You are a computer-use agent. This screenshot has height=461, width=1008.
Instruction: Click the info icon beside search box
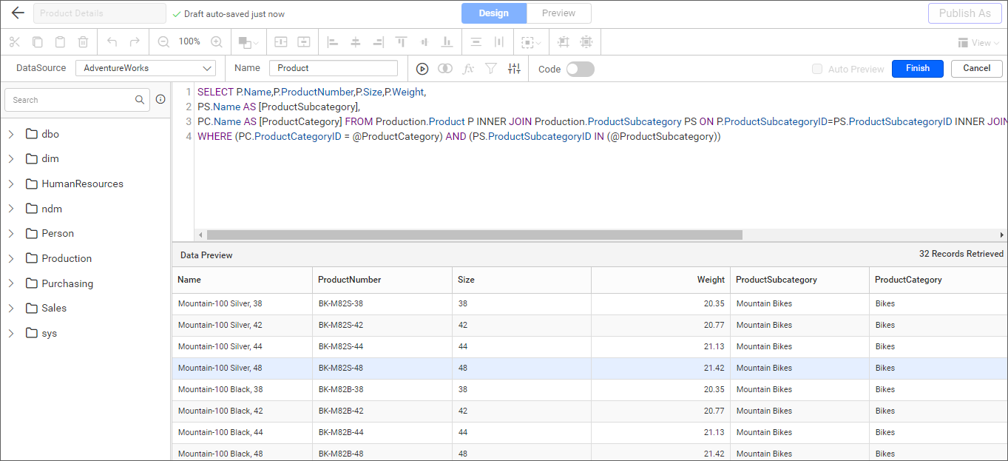tap(160, 100)
